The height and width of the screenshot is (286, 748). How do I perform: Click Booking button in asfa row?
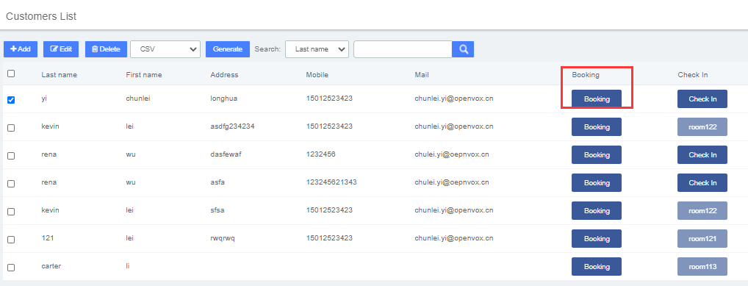tap(597, 183)
